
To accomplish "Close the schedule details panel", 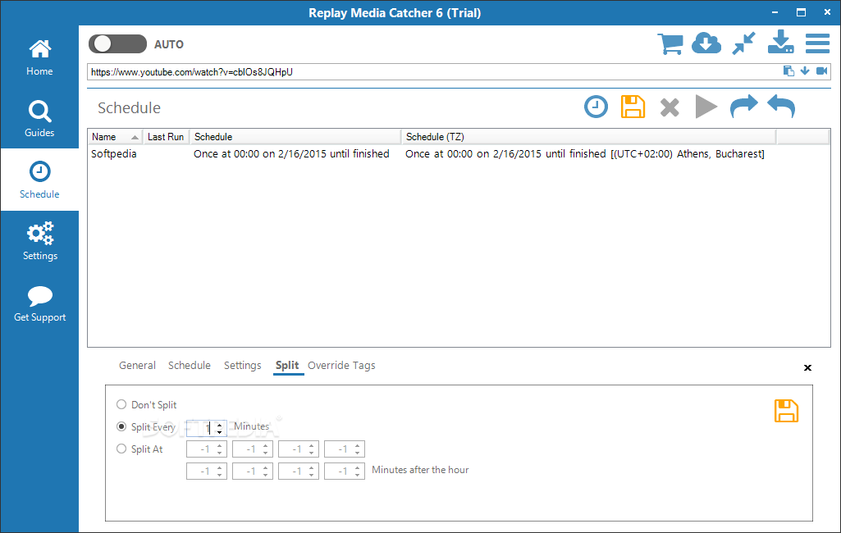I will tap(807, 367).
